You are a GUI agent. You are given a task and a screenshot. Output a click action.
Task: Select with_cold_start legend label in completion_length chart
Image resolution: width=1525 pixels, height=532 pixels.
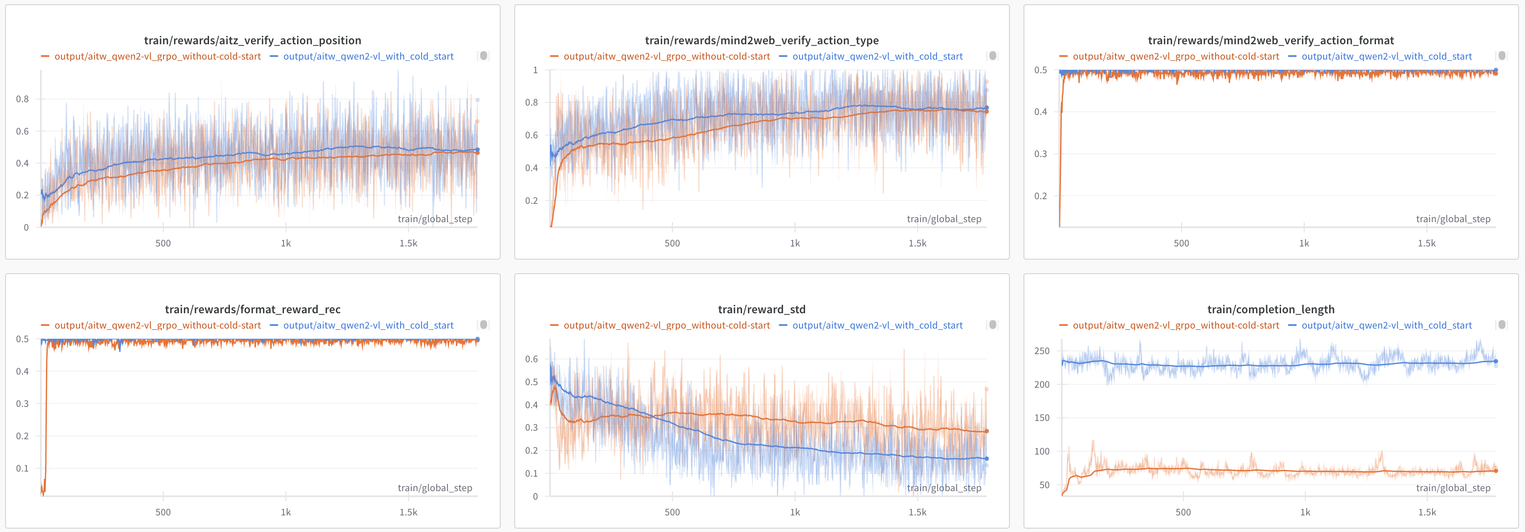coord(1387,326)
